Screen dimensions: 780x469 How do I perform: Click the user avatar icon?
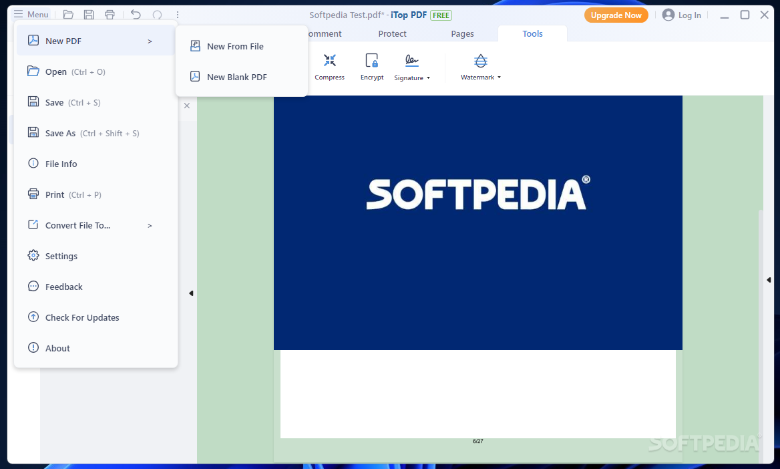pos(668,15)
